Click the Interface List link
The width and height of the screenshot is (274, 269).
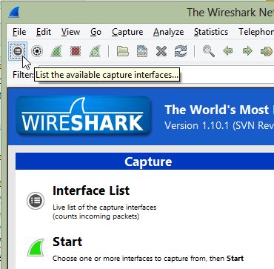(91, 190)
